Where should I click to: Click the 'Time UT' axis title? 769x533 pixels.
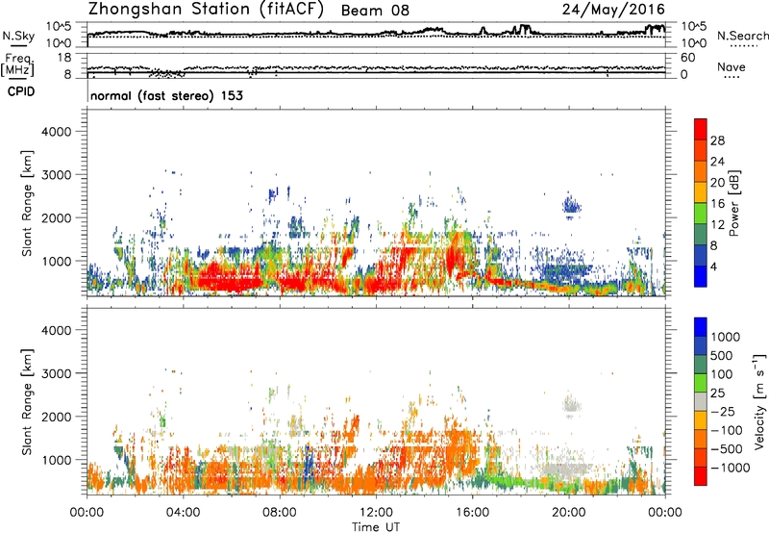click(376, 526)
